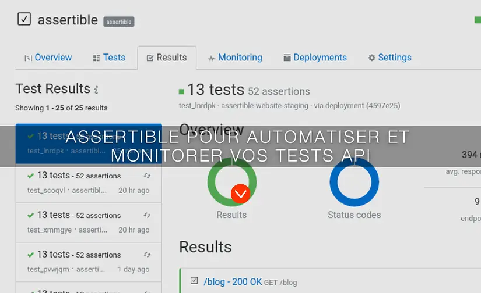The height and width of the screenshot is (293, 481).
Task: Click the red down-arrow circle button
Action: [x=240, y=194]
